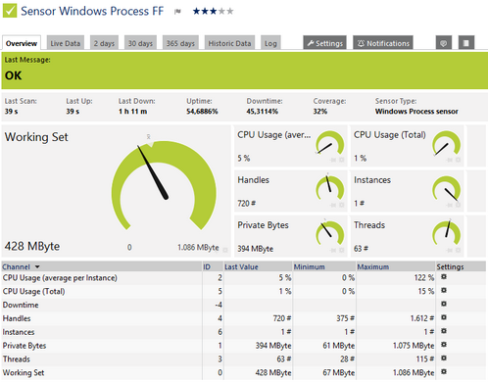Click gear icon in the Handles gauge tile
The image size is (488, 382).
pos(341,205)
